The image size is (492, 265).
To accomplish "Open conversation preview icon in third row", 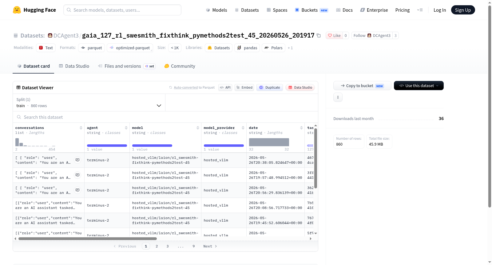I will [x=77, y=190].
